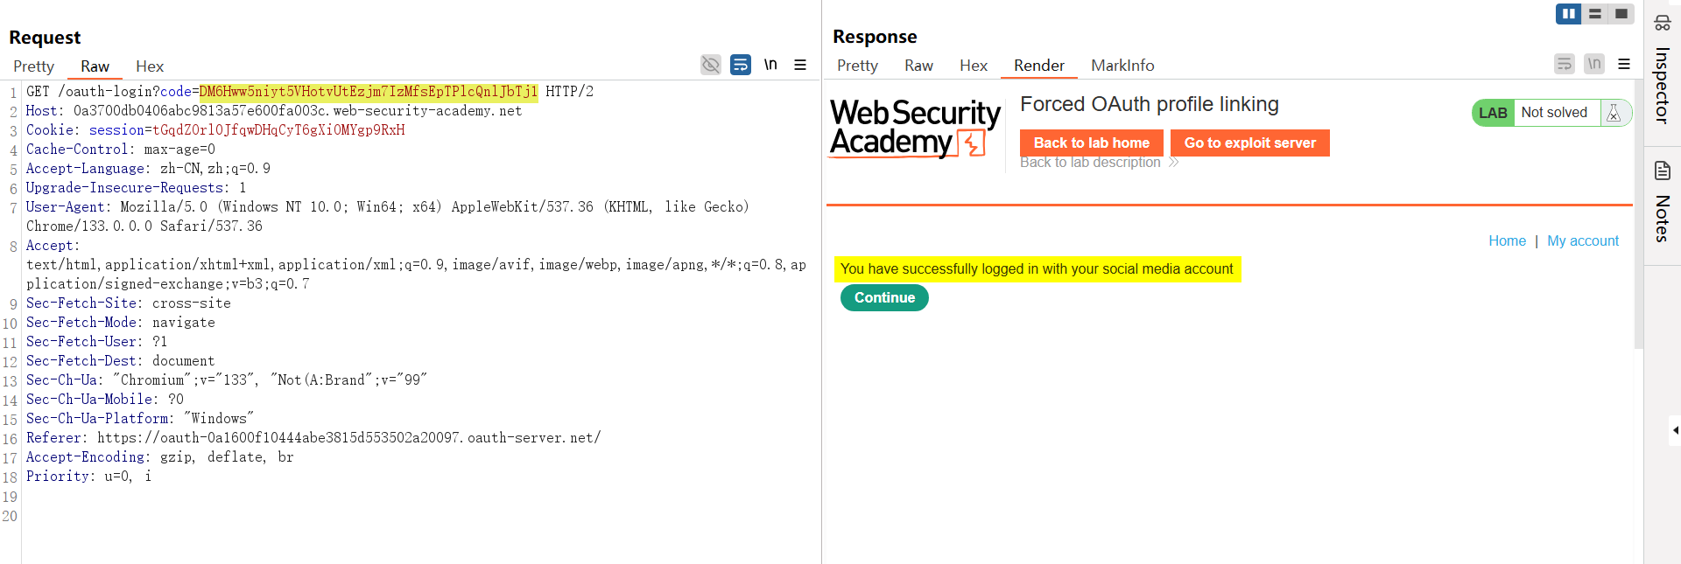The image size is (1681, 564).
Task: Click the response line wrap icon
Action: pos(1565,64)
